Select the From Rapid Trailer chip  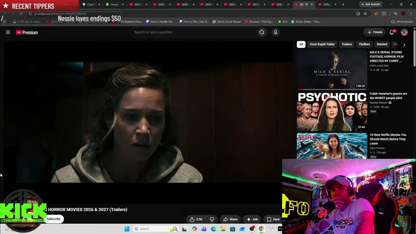pos(322,44)
